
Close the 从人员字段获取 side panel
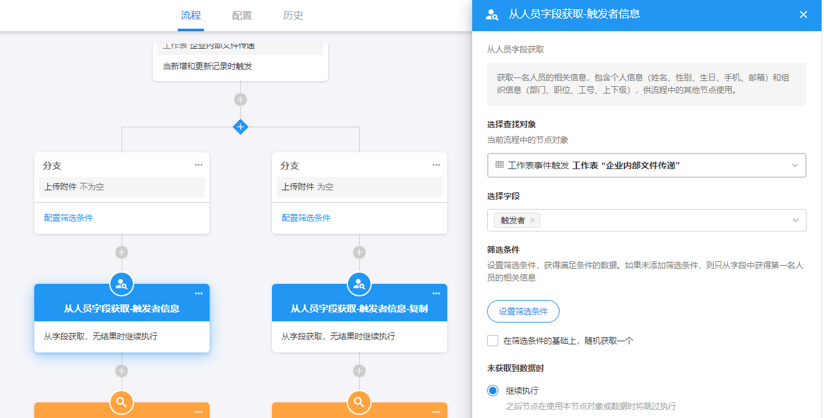[x=803, y=14]
